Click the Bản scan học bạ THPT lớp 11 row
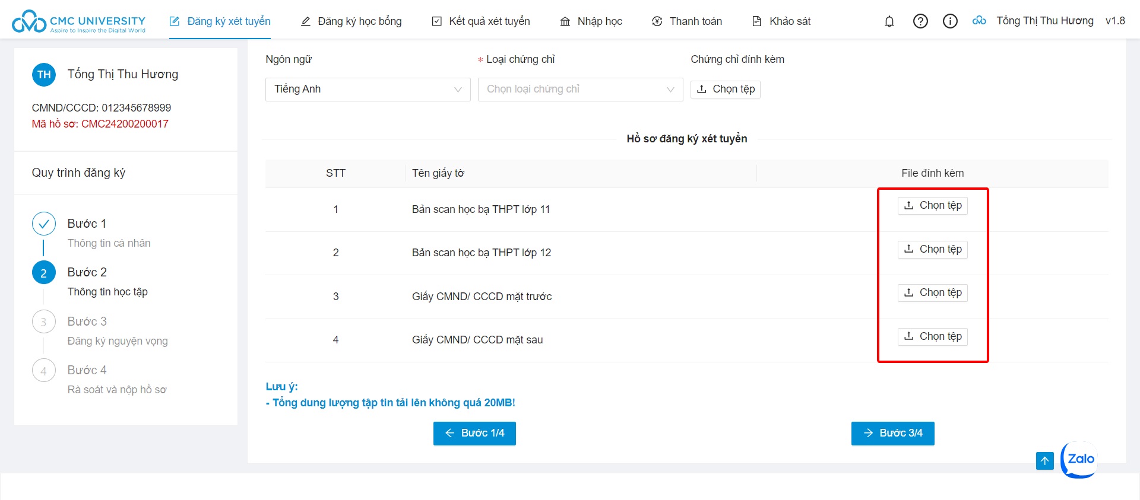Viewport: 1140px width, 500px height. coord(687,209)
